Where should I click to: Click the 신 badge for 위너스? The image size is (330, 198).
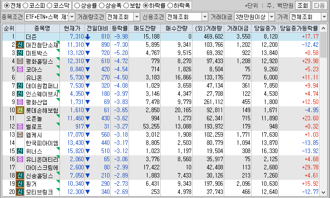(x=20, y=151)
